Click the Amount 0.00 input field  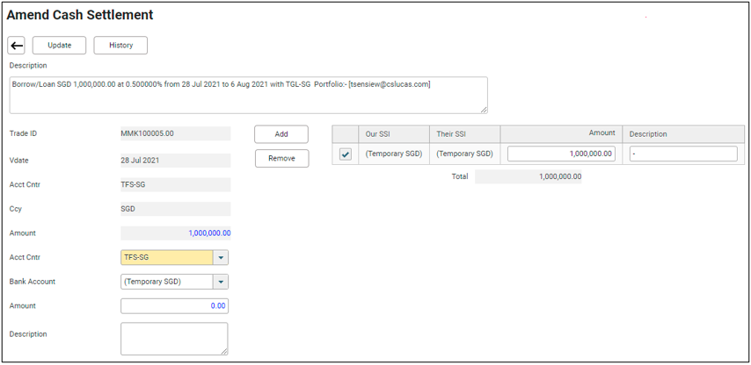click(x=175, y=306)
